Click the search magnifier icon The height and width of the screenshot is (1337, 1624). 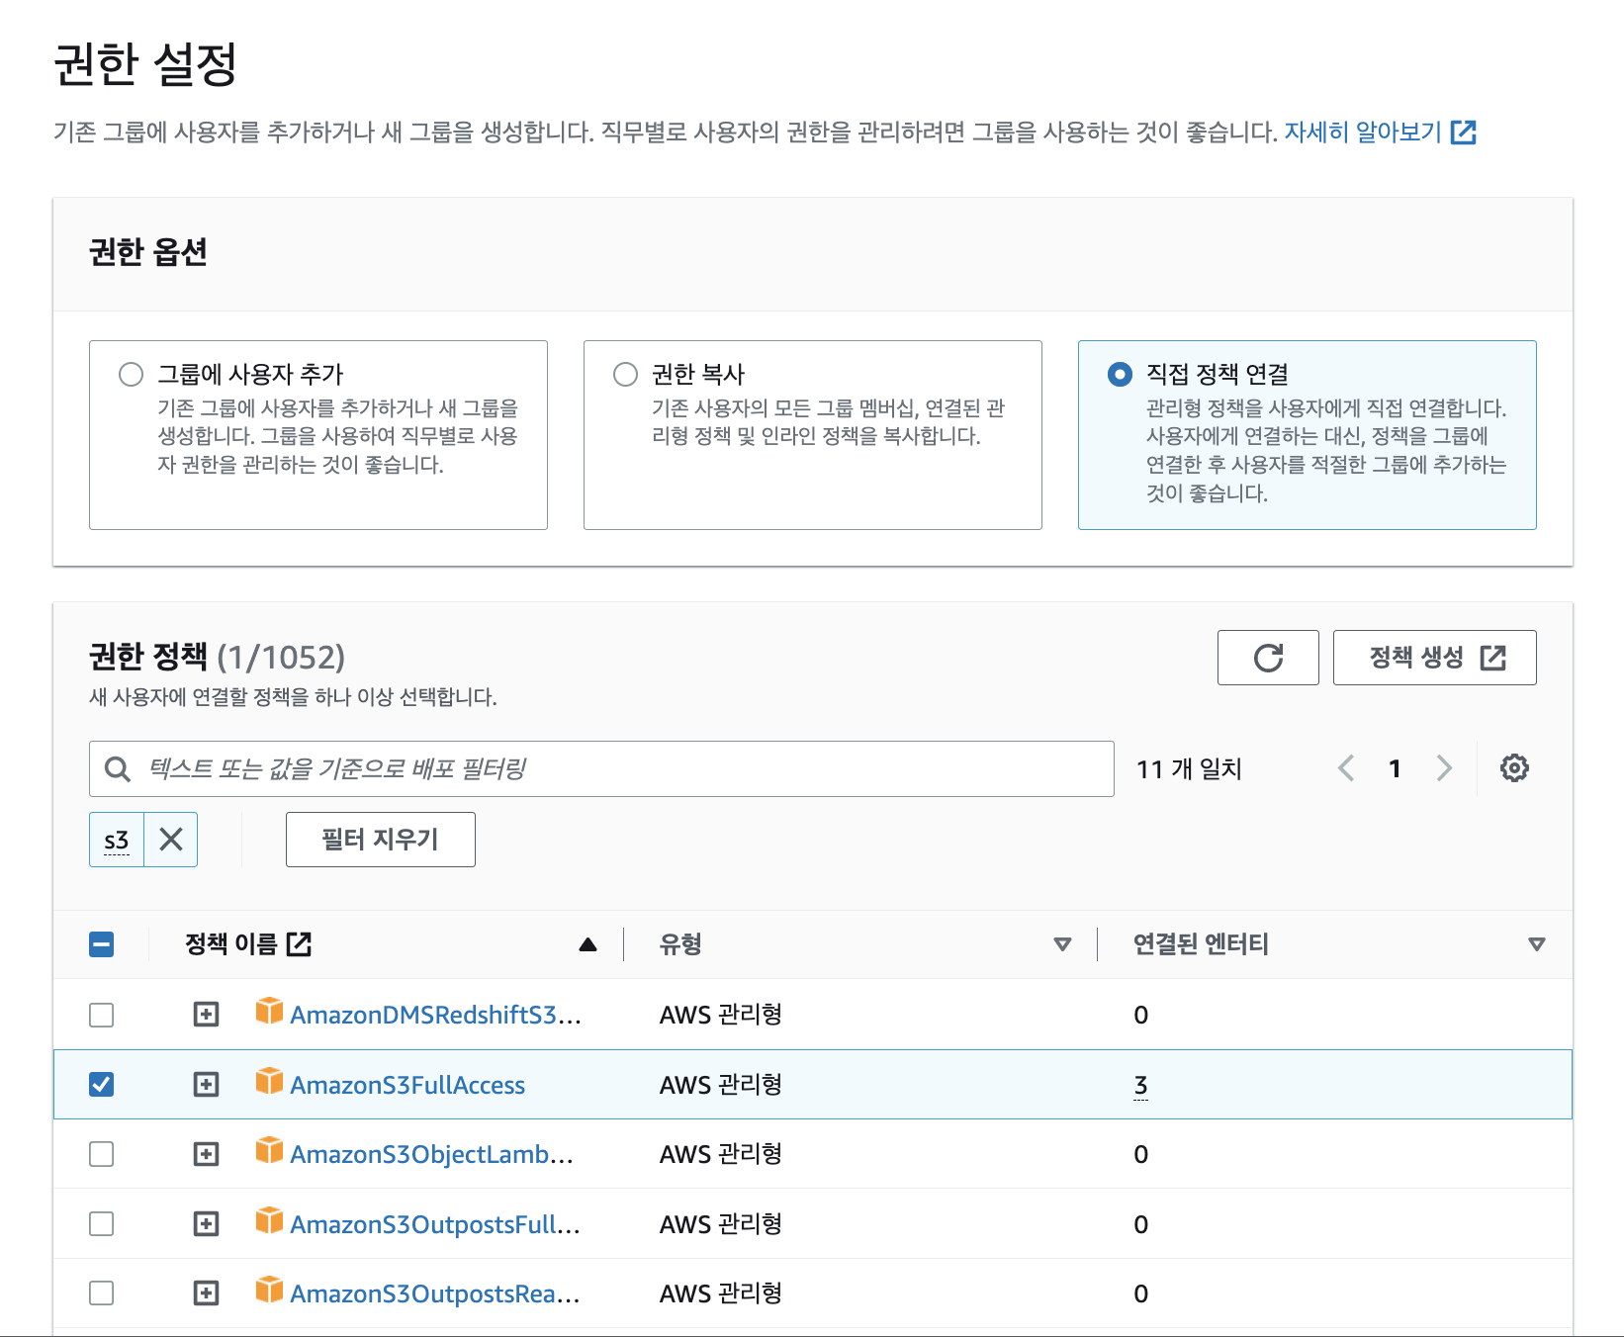118,768
